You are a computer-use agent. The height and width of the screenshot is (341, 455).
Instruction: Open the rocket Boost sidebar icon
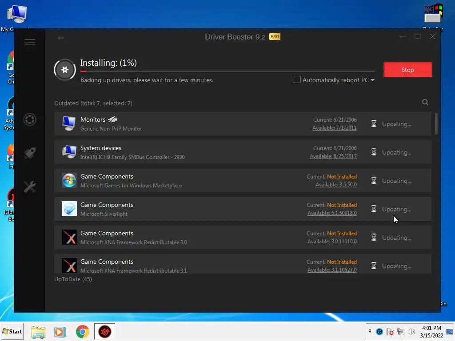(x=30, y=153)
